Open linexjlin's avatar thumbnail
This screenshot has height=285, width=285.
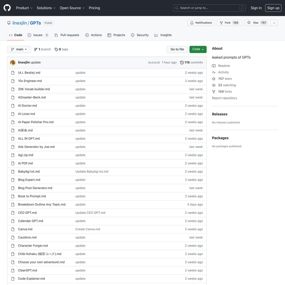click(13, 62)
